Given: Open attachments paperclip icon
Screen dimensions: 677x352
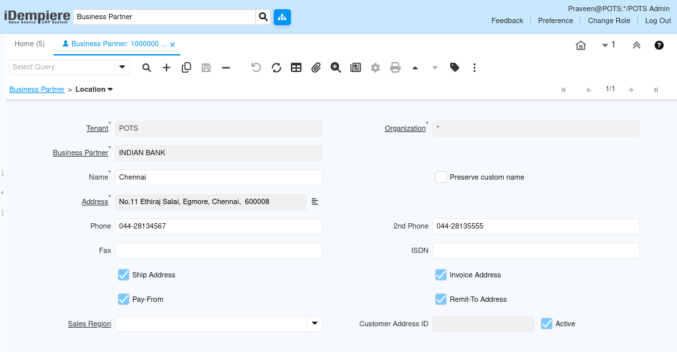Looking at the screenshot, I should pyautogui.click(x=316, y=68).
